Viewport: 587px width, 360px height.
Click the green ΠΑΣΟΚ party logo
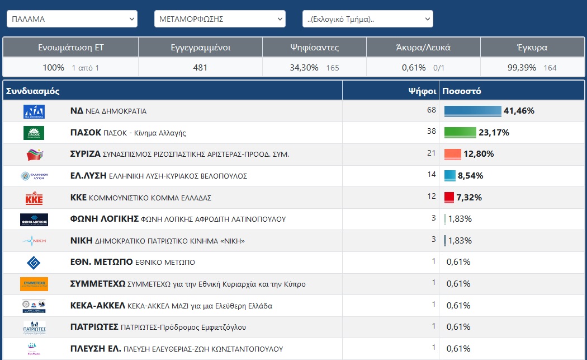coord(34,133)
